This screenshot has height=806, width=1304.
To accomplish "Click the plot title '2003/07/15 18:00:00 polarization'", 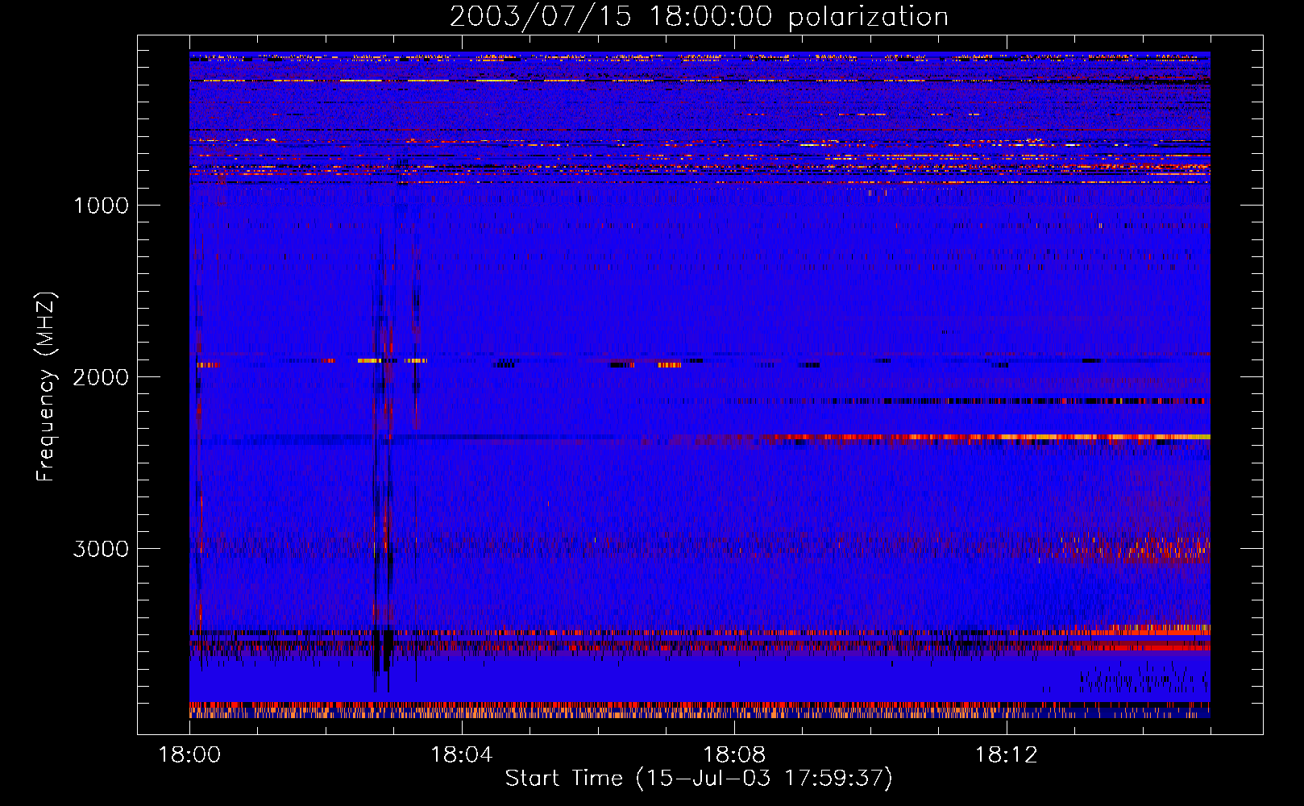I will click(x=699, y=17).
